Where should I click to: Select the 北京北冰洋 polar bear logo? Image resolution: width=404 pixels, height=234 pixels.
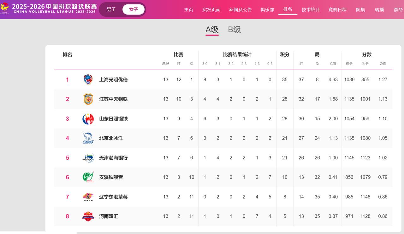coord(88,138)
